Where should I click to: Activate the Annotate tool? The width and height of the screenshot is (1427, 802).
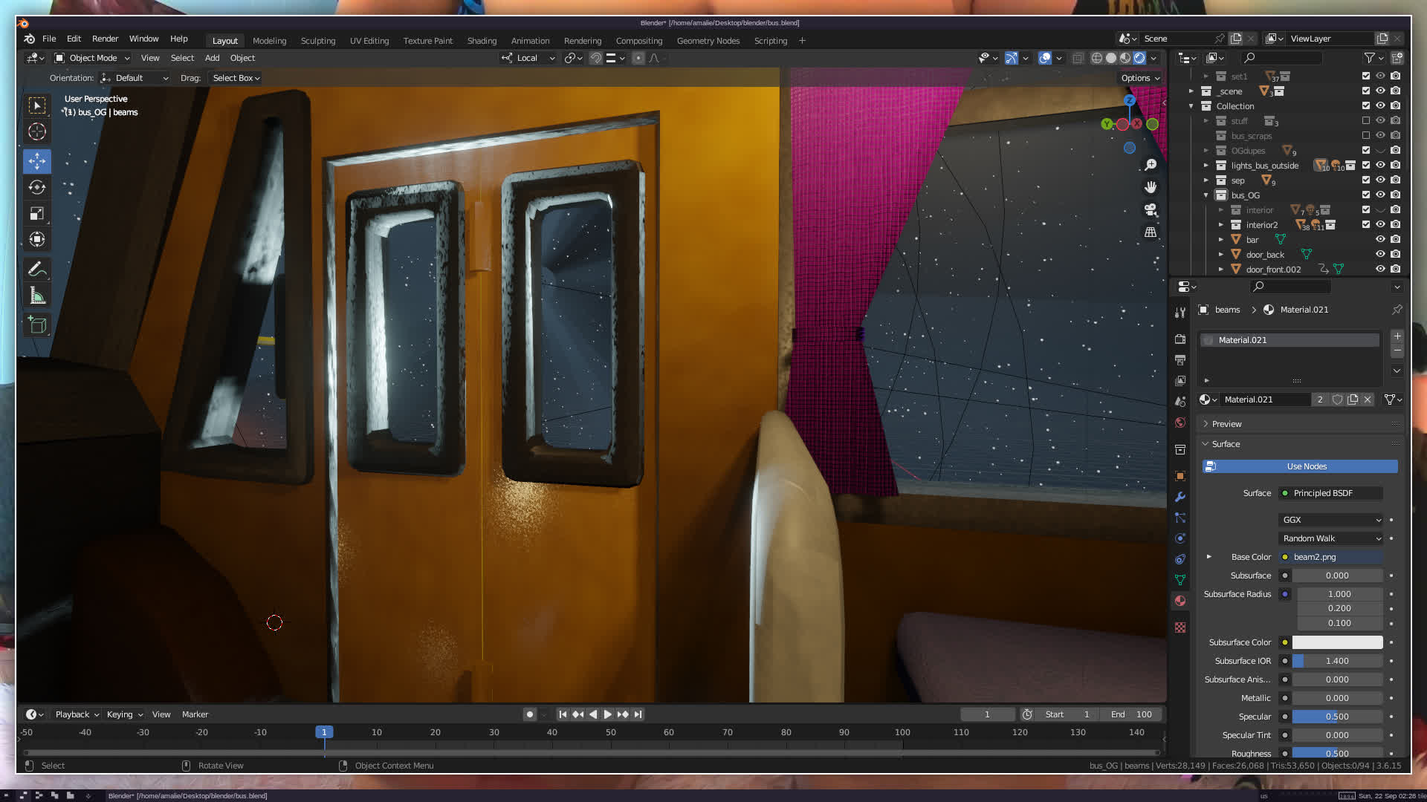pyautogui.click(x=37, y=269)
